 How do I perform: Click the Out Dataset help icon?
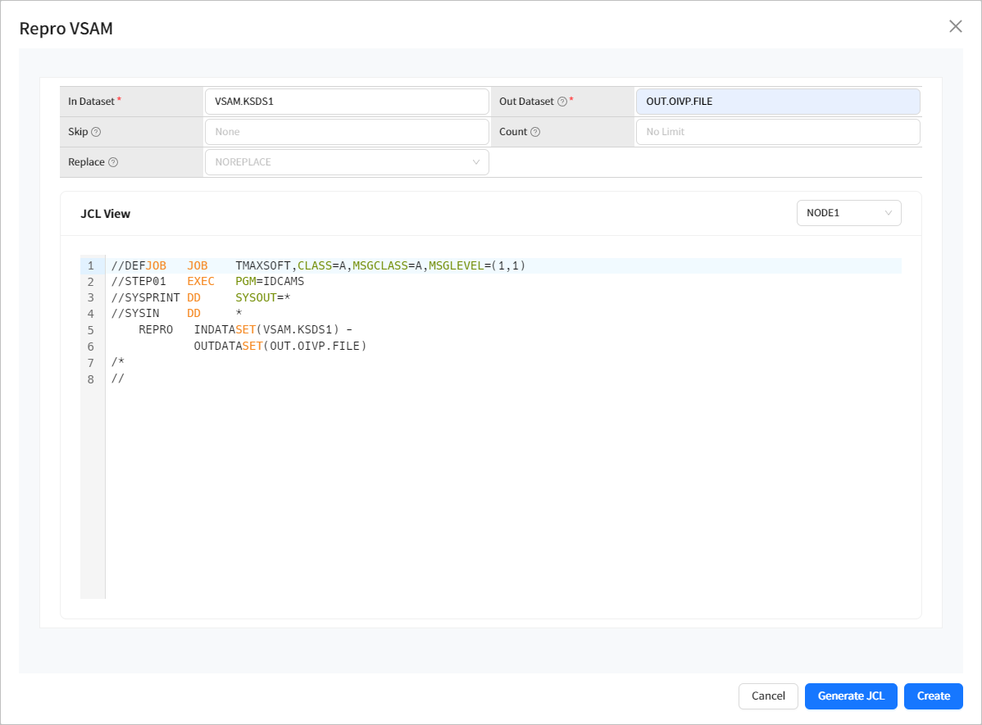click(x=562, y=102)
